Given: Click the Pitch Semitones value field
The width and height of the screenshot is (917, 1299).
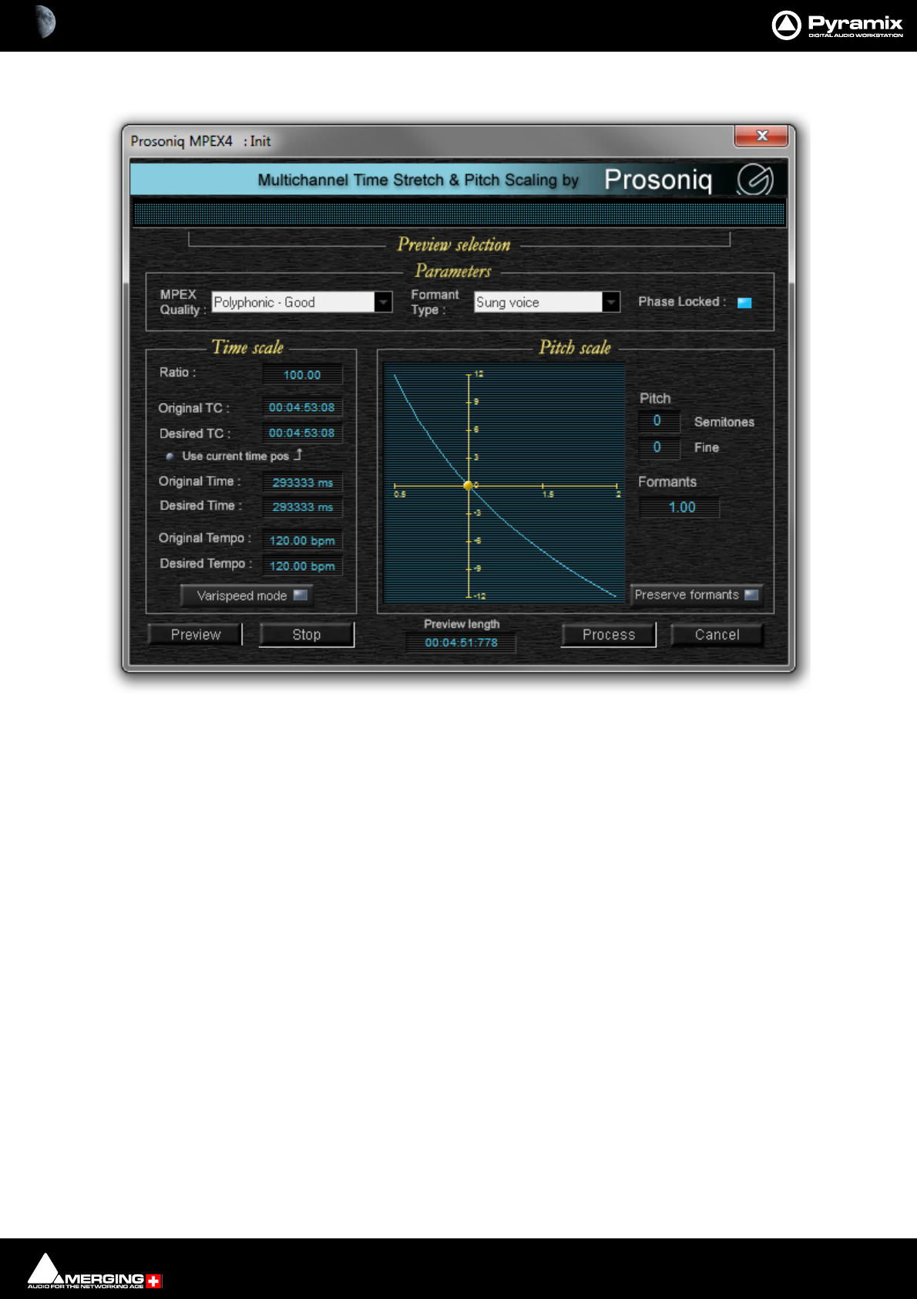Looking at the screenshot, I should click(658, 421).
